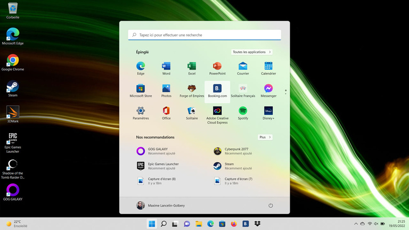Open the weather widget showing 22°C
This screenshot has height=230, width=409.
(17, 224)
